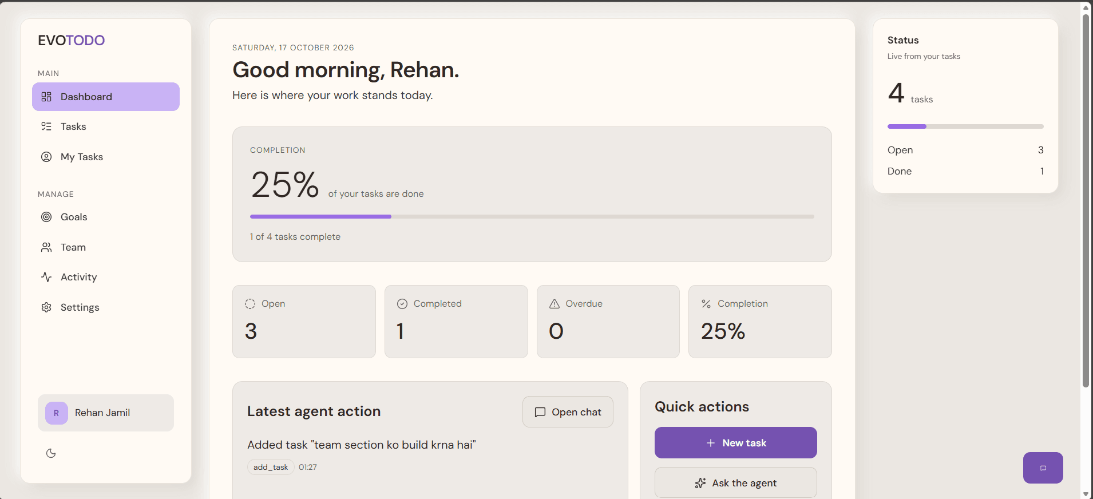This screenshot has width=1093, height=499.
Task: Click the Team people icon
Action: pyautogui.click(x=46, y=247)
